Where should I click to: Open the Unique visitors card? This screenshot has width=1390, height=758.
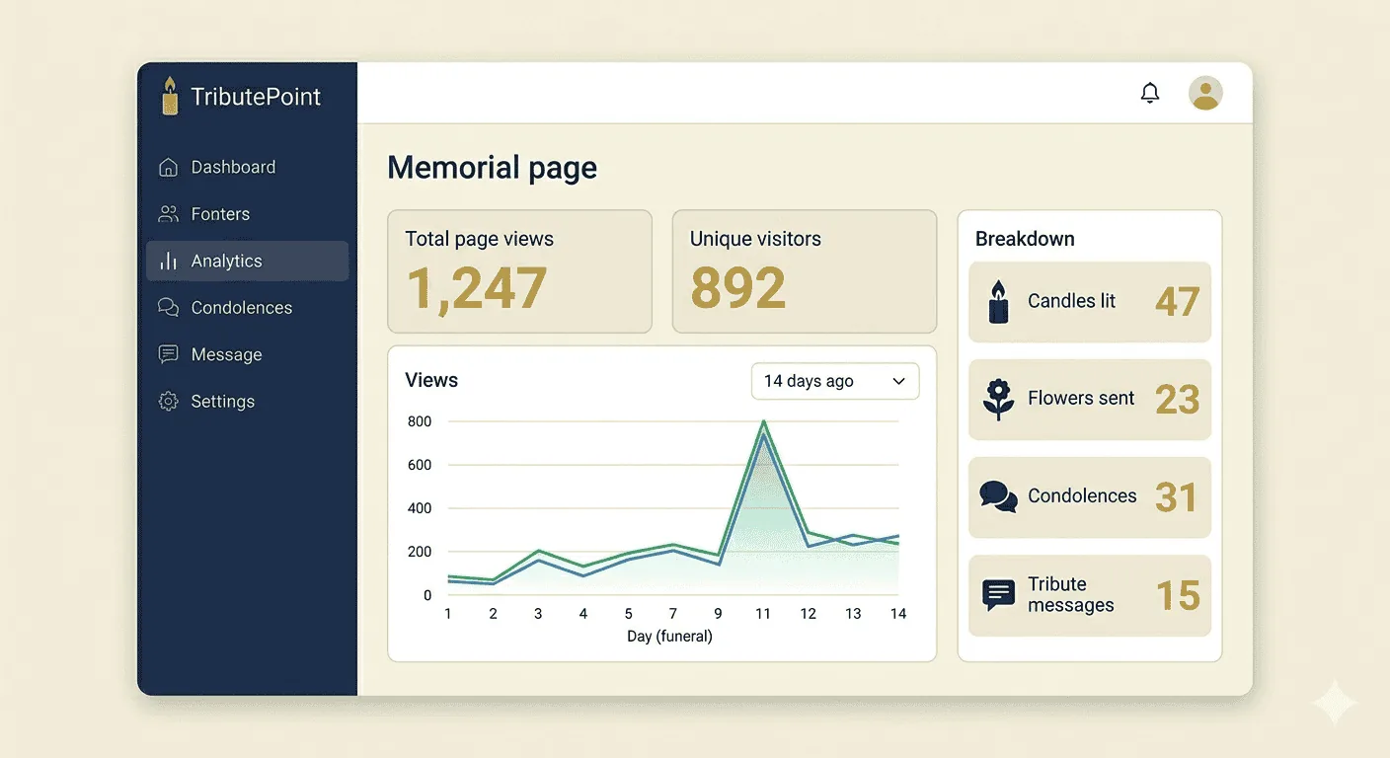point(804,270)
